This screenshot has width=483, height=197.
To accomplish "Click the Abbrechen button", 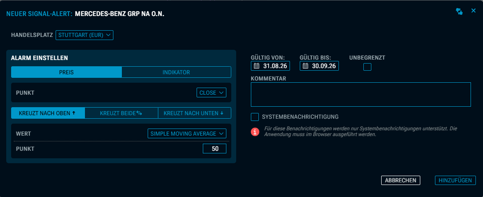I will 401,181.
